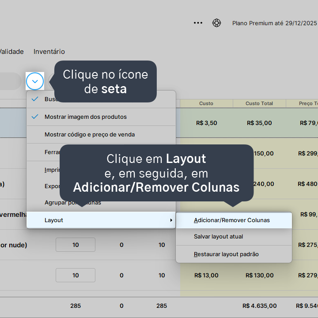Open the three-dots more options menu
Viewport: 318px width, 318px height.
click(x=198, y=23)
